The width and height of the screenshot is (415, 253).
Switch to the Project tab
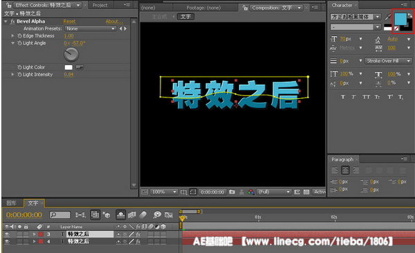[x=100, y=5]
